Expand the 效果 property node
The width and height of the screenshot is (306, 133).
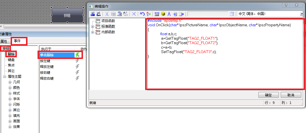pos(10,127)
